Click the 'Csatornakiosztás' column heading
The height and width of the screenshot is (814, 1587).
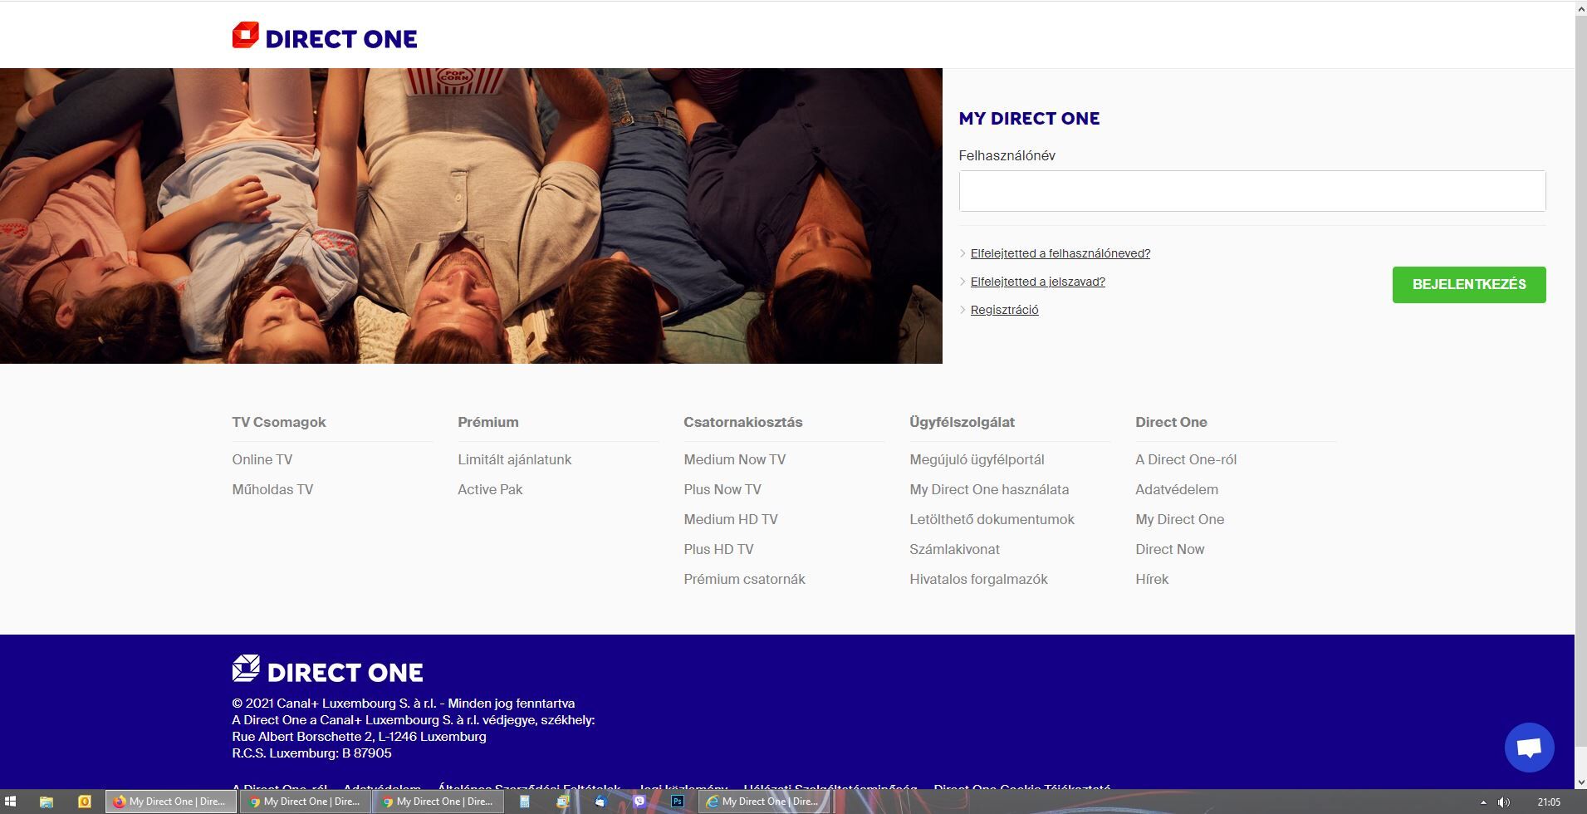point(743,422)
